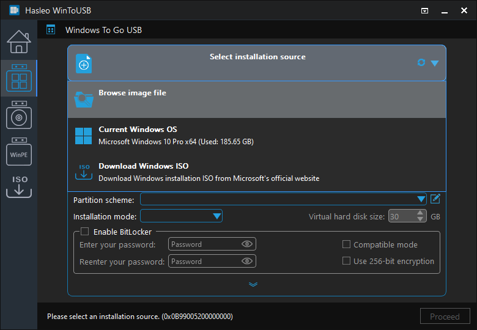Select Windows To Go USB sidebar icon
The width and height of the screenshot is (477, 330).
tap(19, 78)
